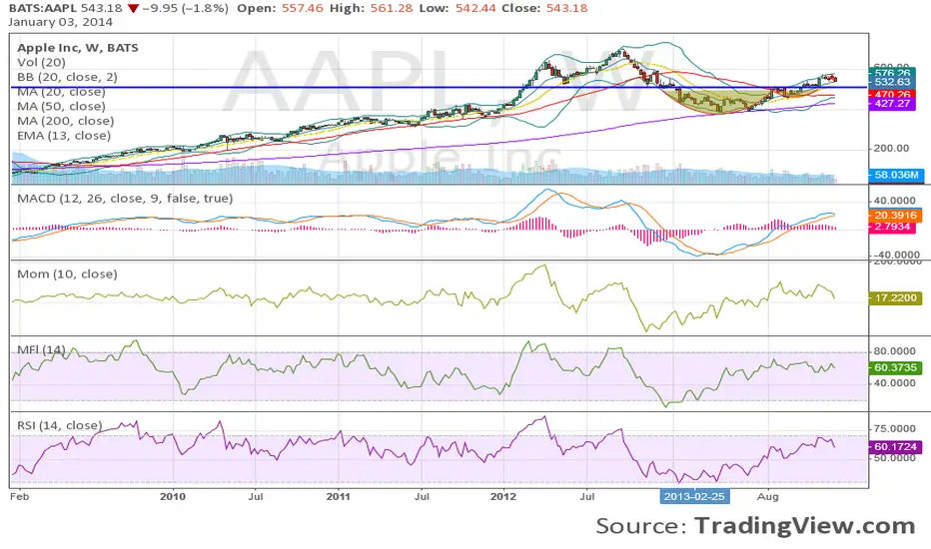Click the 2011 label on time axis
The height and width of the screenshot is (549, 931).
pos(339,497)
